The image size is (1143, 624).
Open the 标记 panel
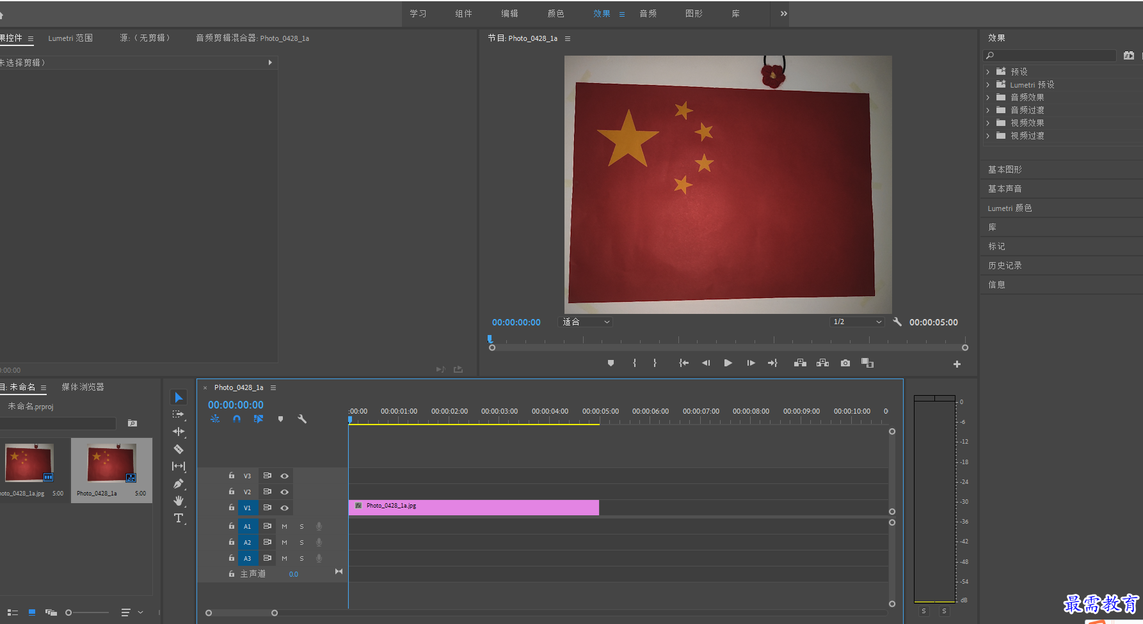[x=996, y=246]
